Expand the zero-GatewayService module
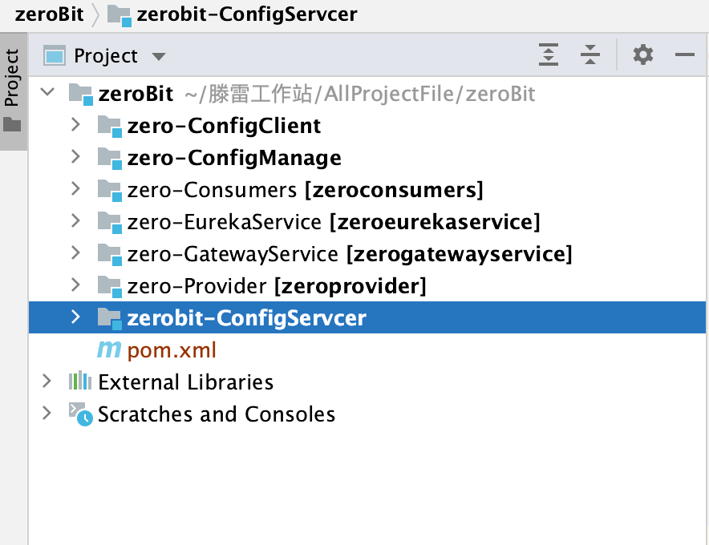 click(x=75, y=252)
